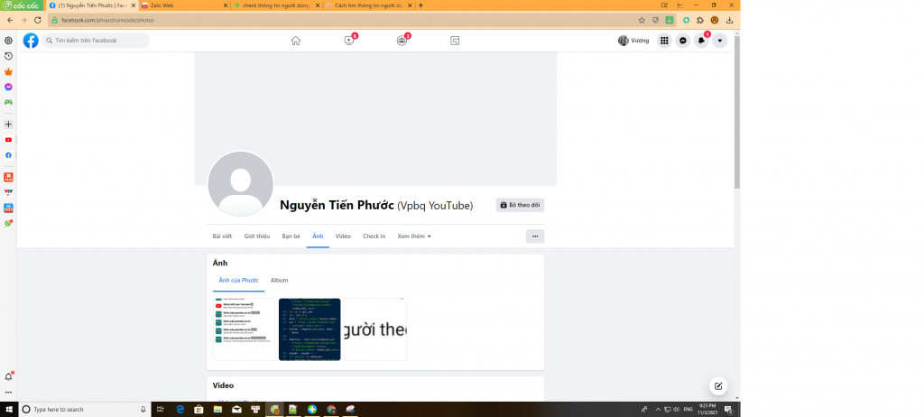Open browser sidebar settings gear
The height and width of the screenshot is (417, 924).
click(9, 41)
